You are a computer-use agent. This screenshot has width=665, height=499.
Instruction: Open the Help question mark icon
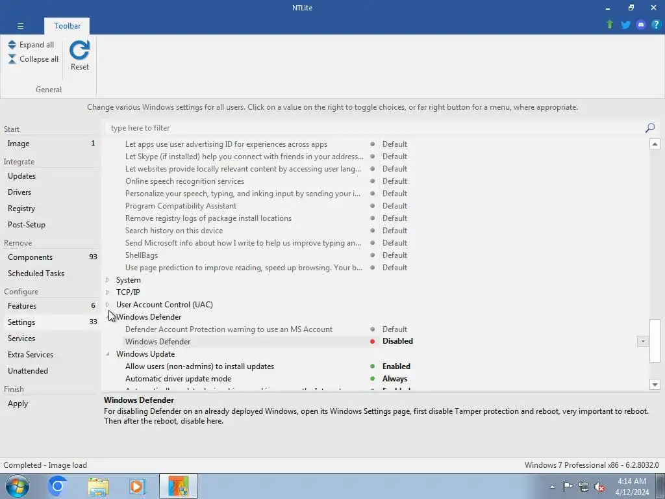(x=656, y=25)
